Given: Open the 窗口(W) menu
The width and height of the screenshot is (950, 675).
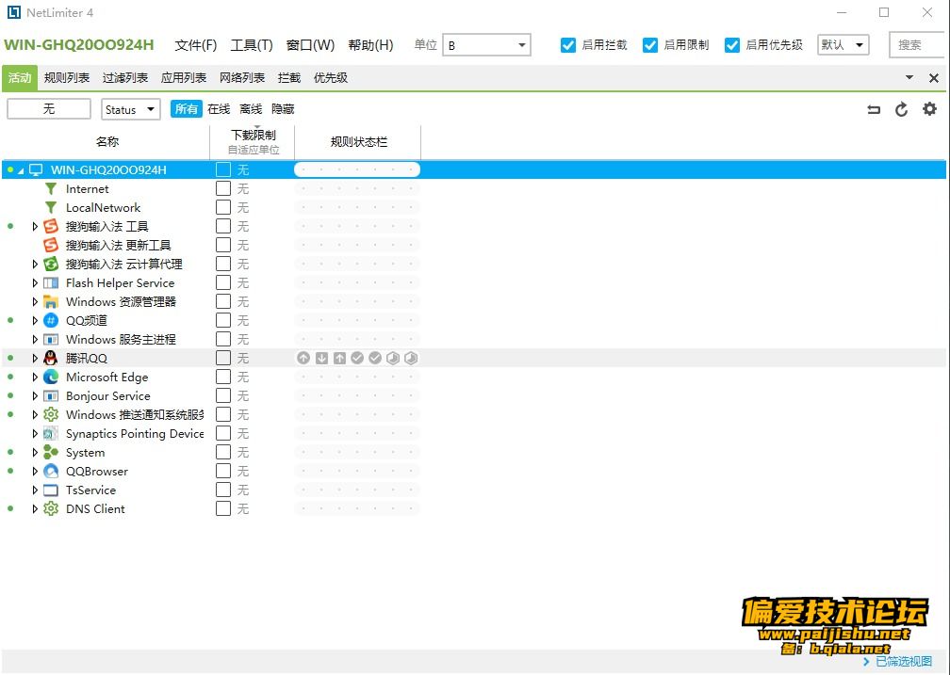Looking at the screenshot, I should (310, 45).
